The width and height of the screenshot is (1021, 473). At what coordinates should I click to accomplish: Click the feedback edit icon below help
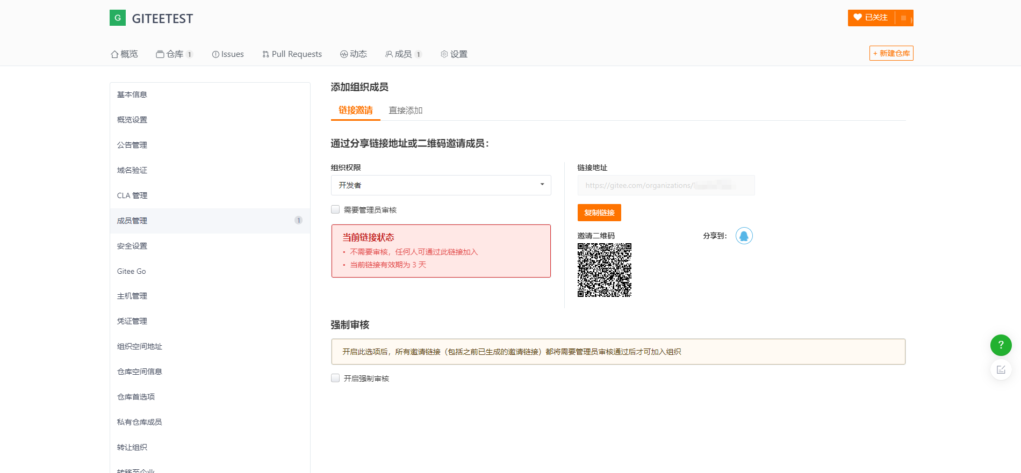coord(1001,369)
